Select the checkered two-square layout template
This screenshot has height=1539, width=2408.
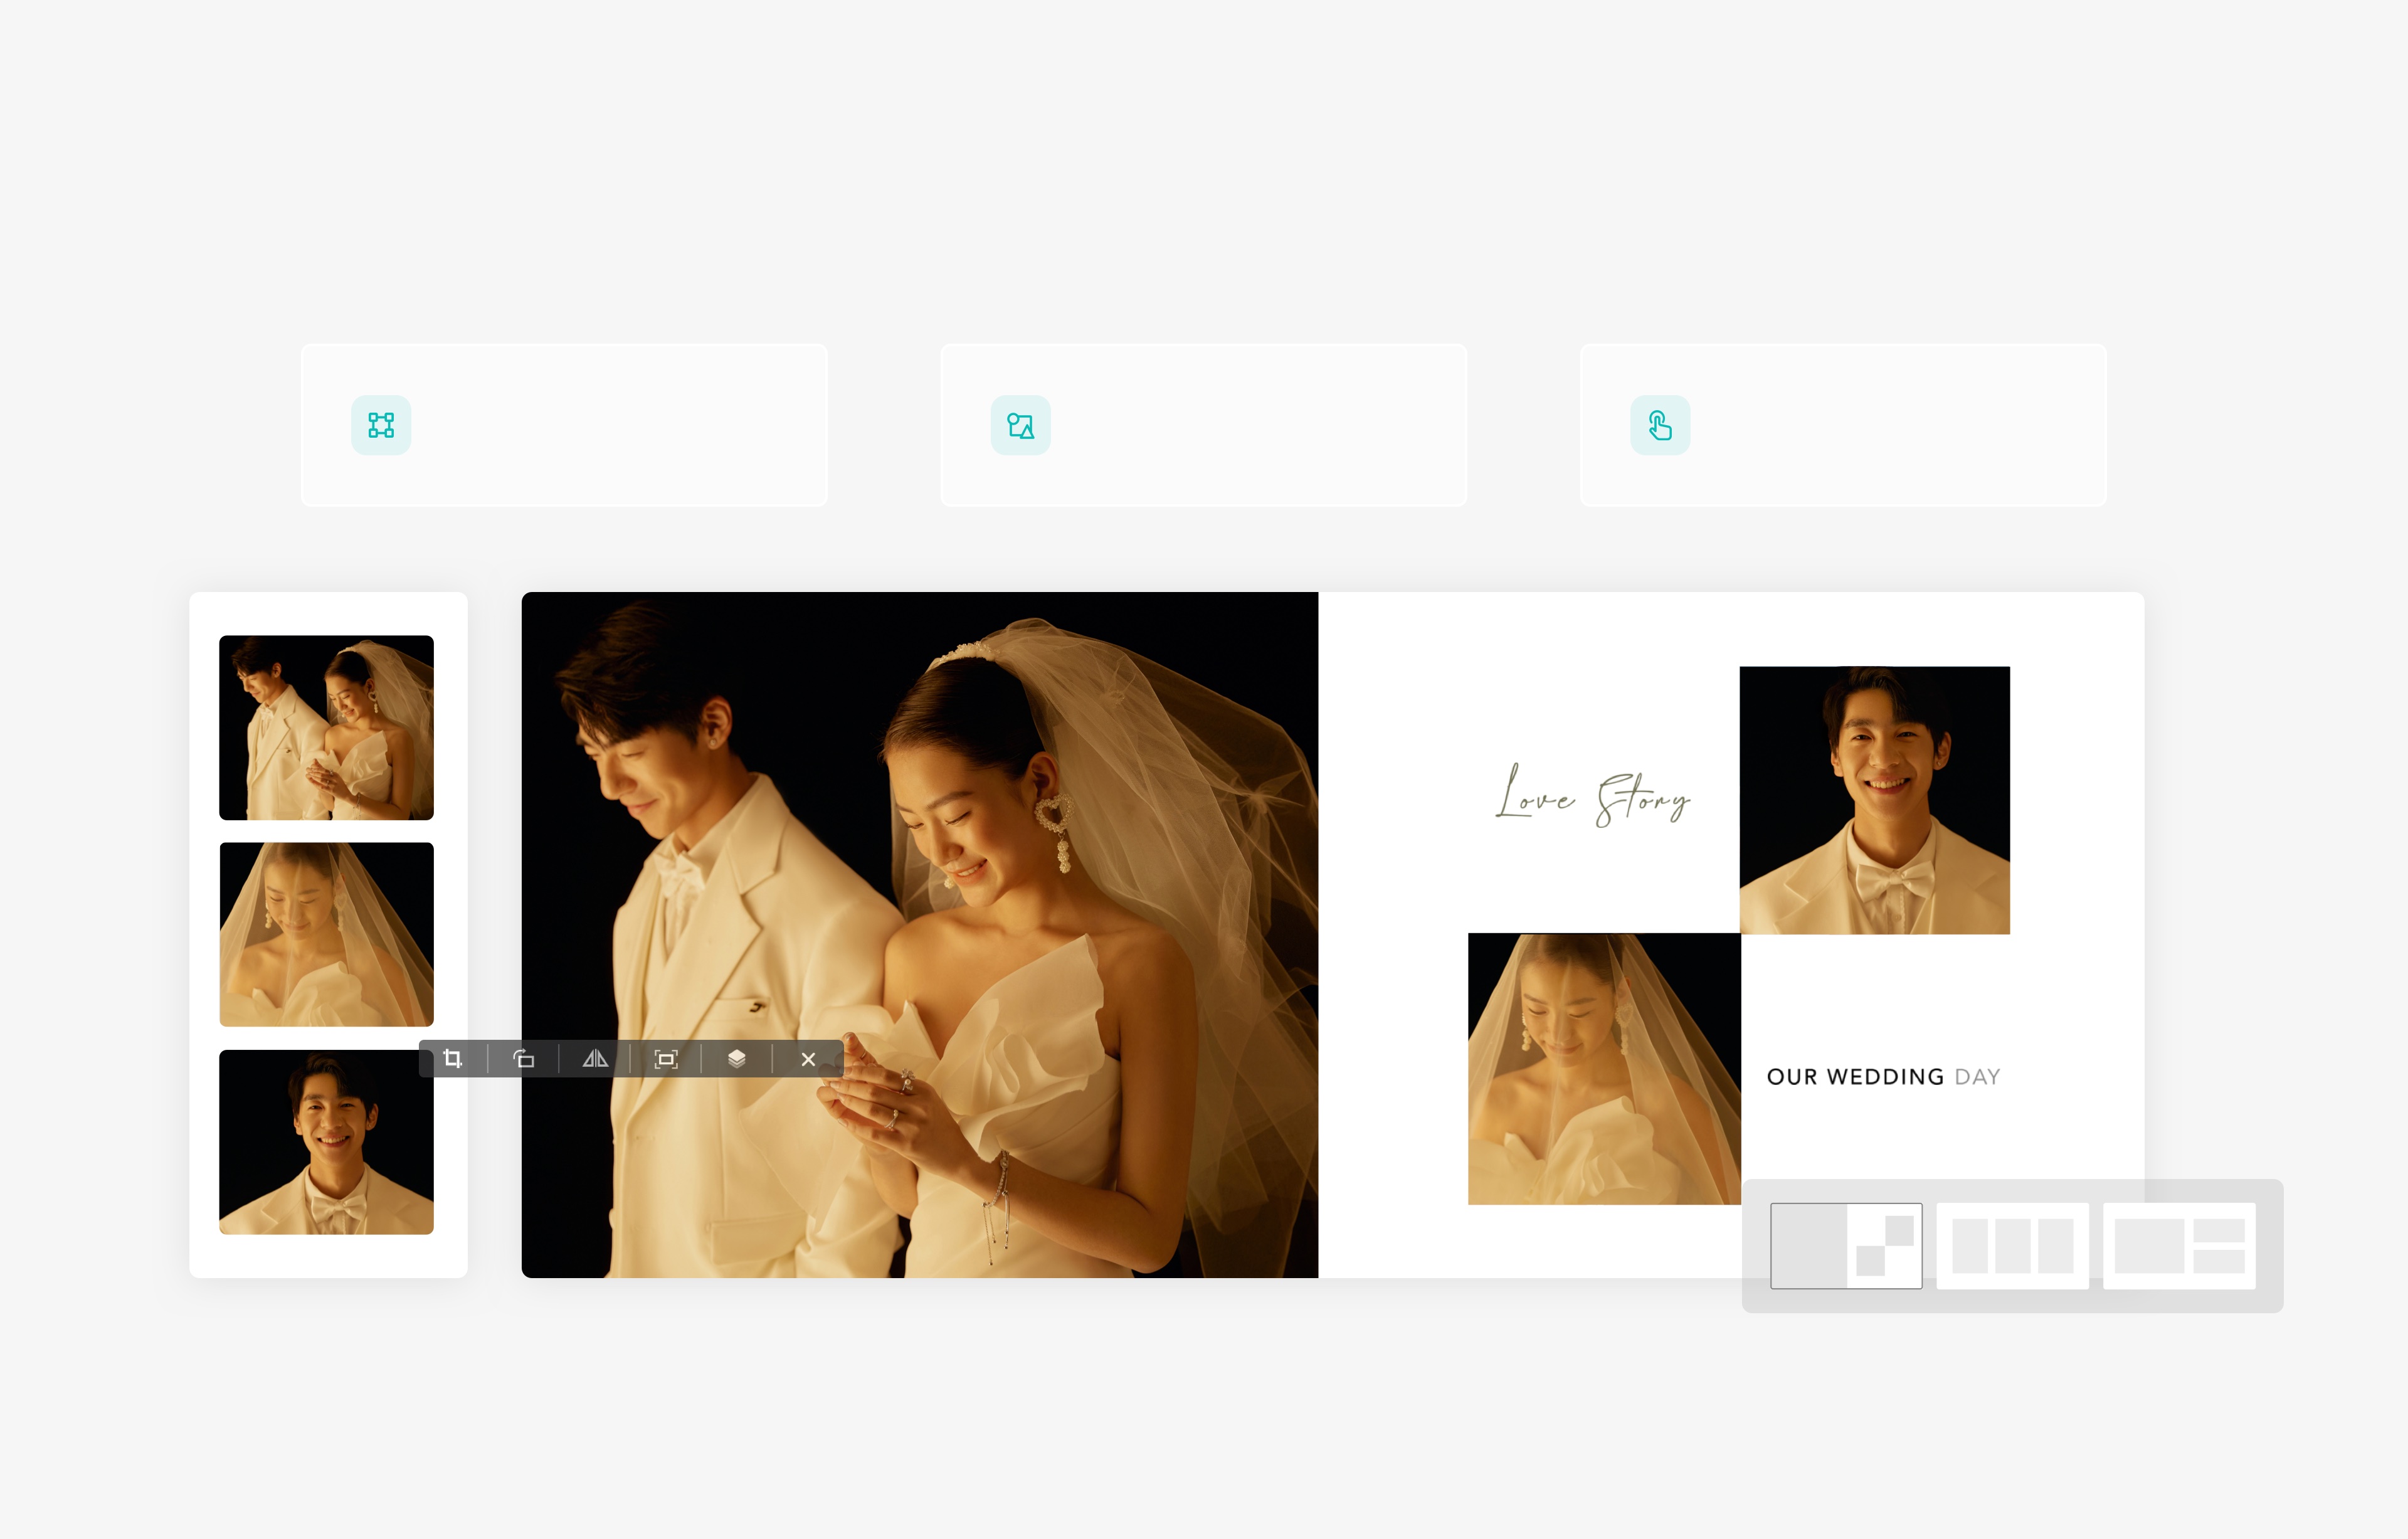[1846, 1245]
